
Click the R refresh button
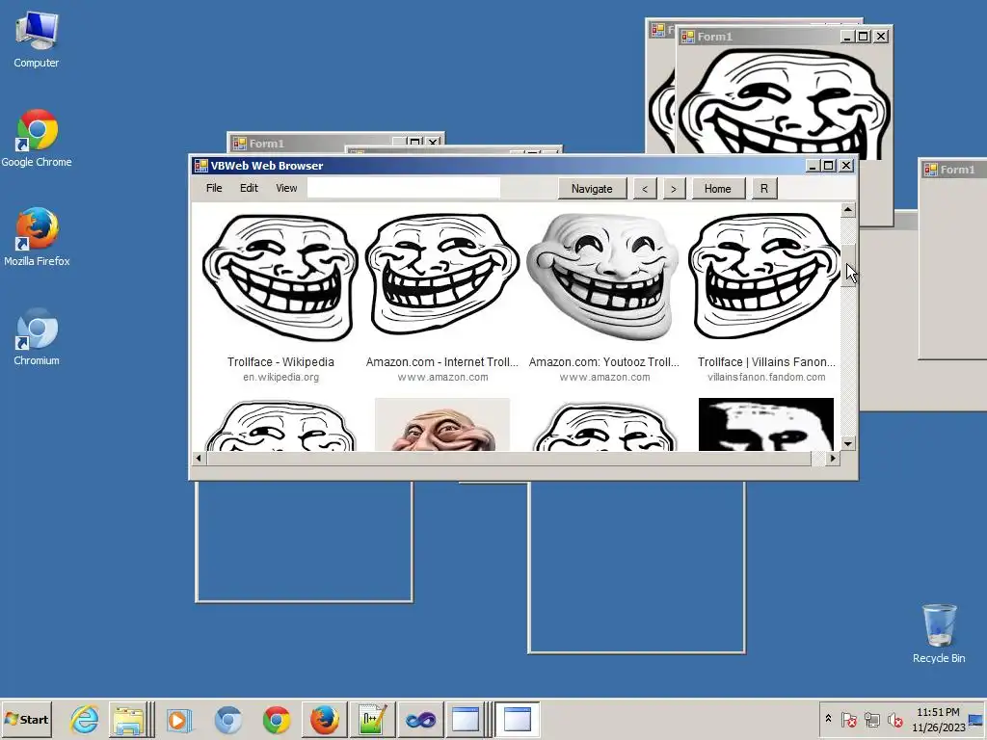(764, 188)
